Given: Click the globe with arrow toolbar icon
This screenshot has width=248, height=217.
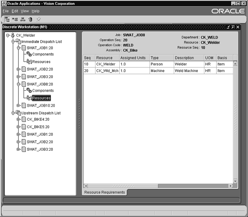Looking at the screenshot, I should [30, 19].
